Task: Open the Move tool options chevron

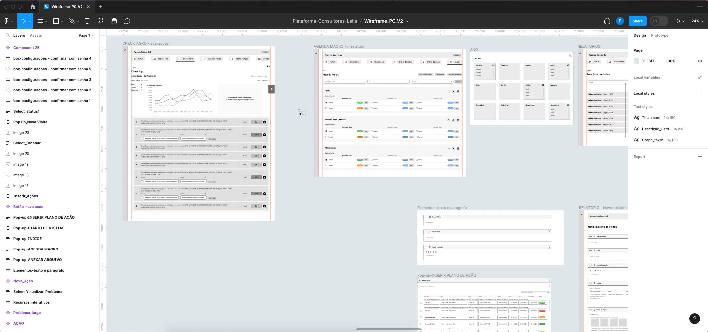Action: tap(30, 21)
